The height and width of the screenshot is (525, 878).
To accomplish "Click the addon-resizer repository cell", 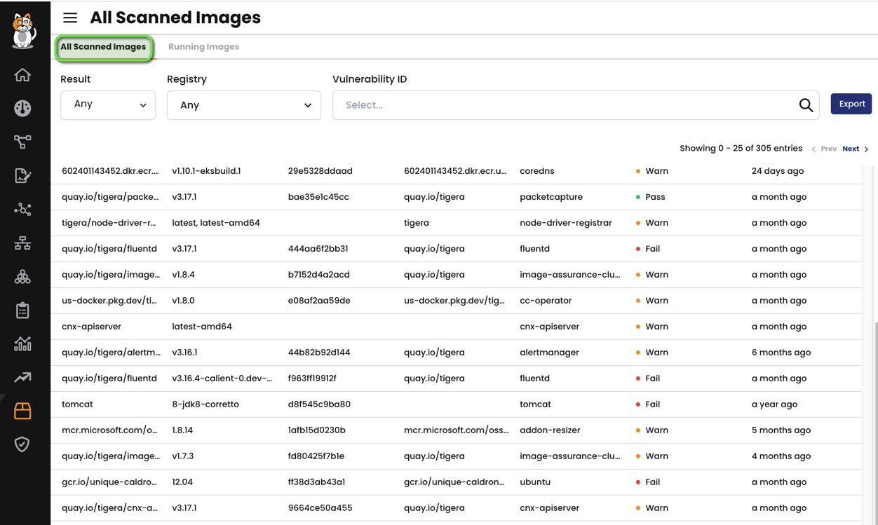I will [x=550, y=430].
